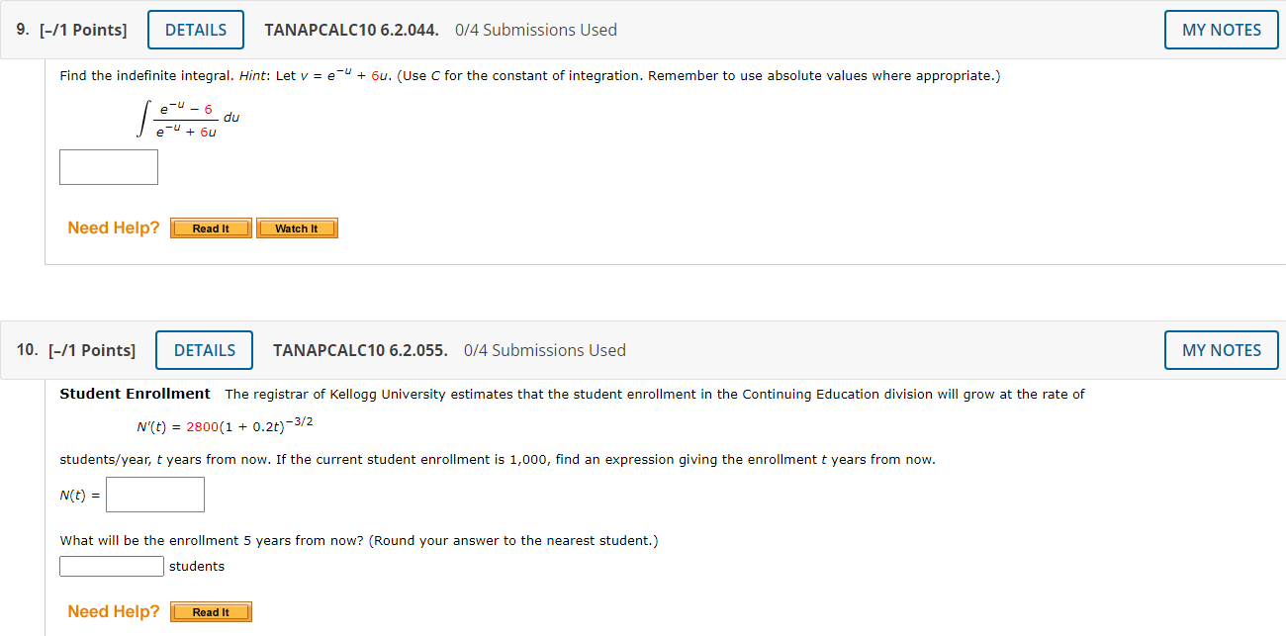Click the Read It button for question 10
The width and height of the screenshot is (1286, 636).
[x=211, y=611]
